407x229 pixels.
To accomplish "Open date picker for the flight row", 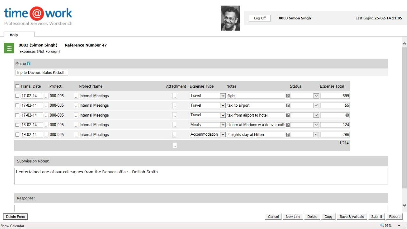I will [x=46, y=96].
